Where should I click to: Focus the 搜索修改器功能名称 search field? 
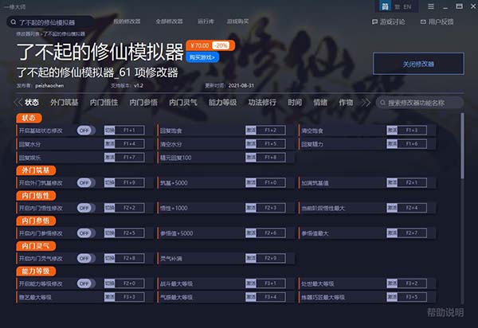point(420,103)
